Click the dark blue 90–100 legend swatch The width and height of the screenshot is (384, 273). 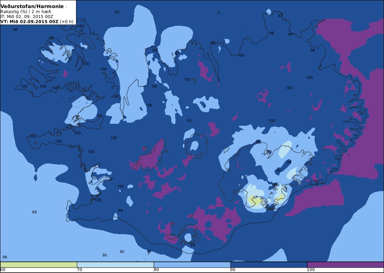coord(269,265)
